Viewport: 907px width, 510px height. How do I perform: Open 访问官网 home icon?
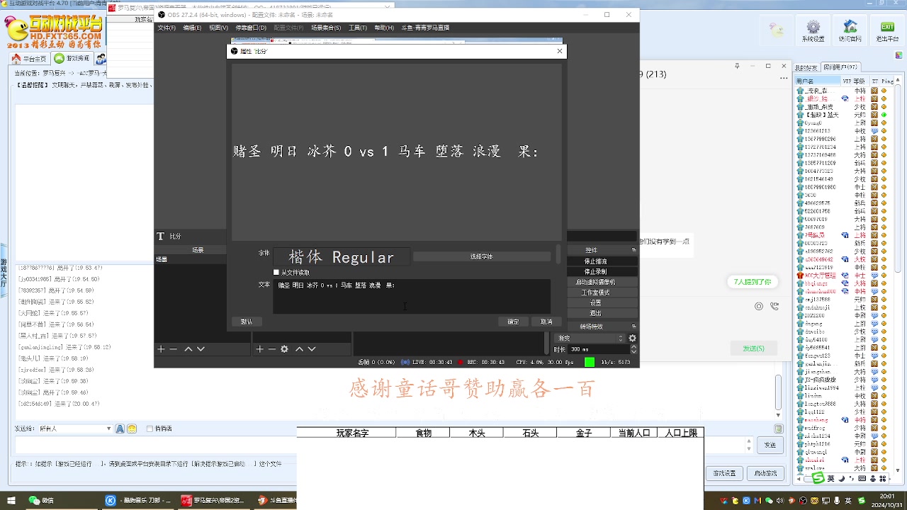click(x=850, y=30)
